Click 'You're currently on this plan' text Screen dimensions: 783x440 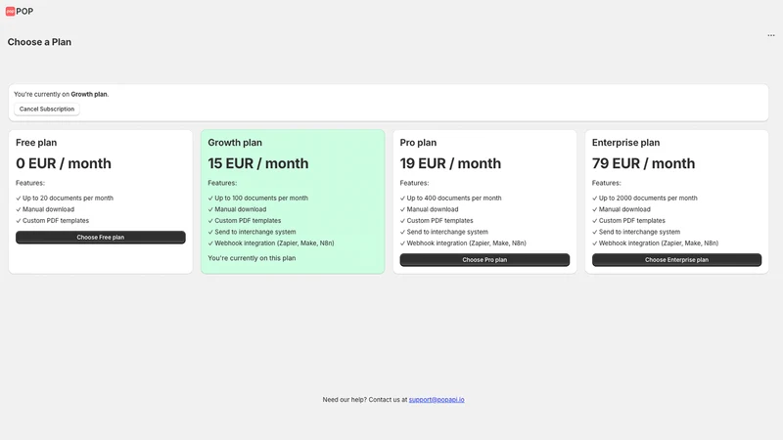point(252,258)
